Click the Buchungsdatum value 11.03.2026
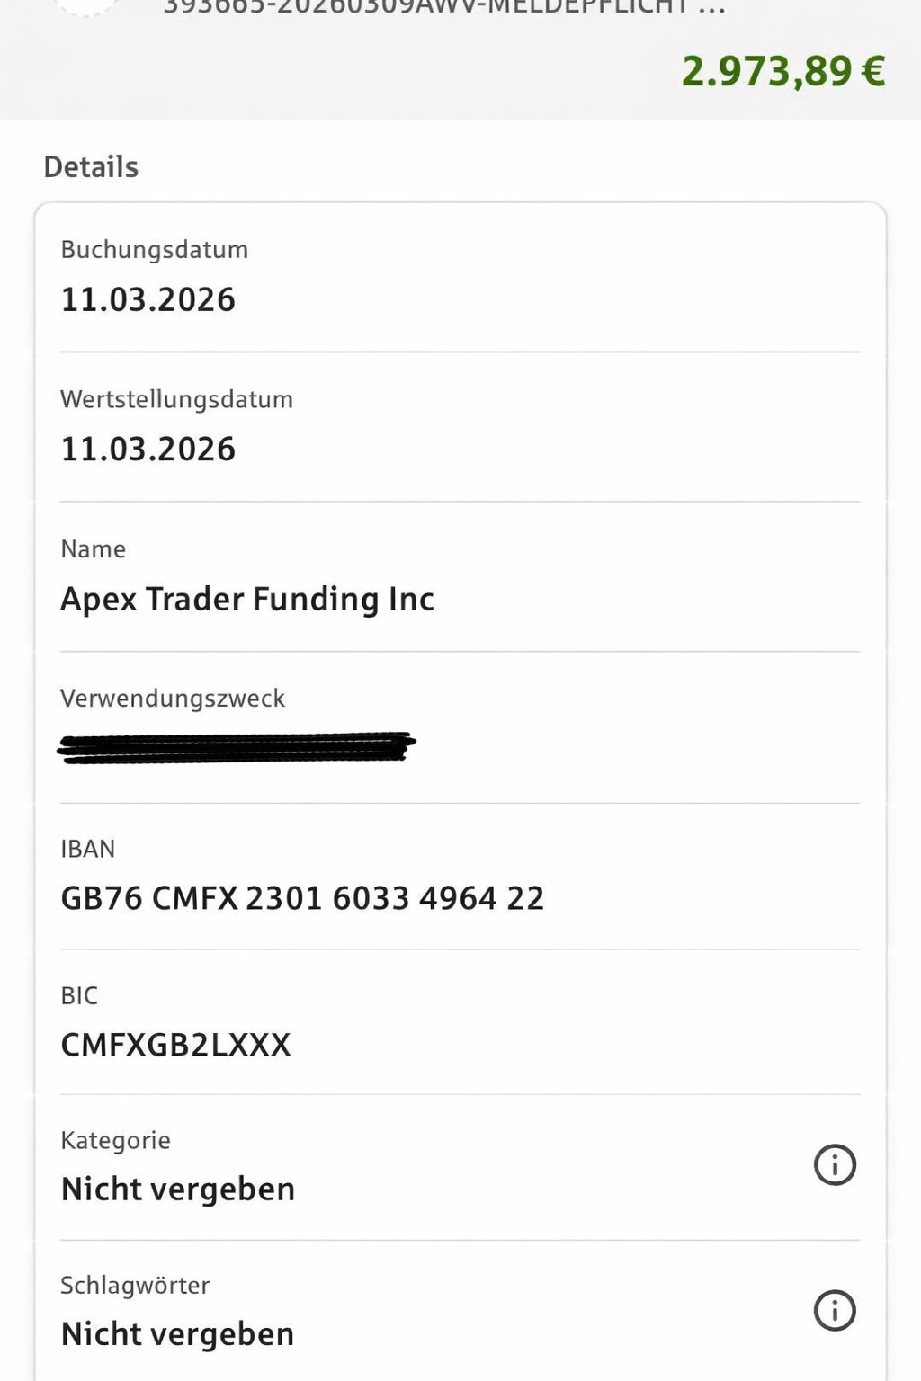The height and width of the screenshot is (1381, 921). pyautogui.click(x=148, y=299)
